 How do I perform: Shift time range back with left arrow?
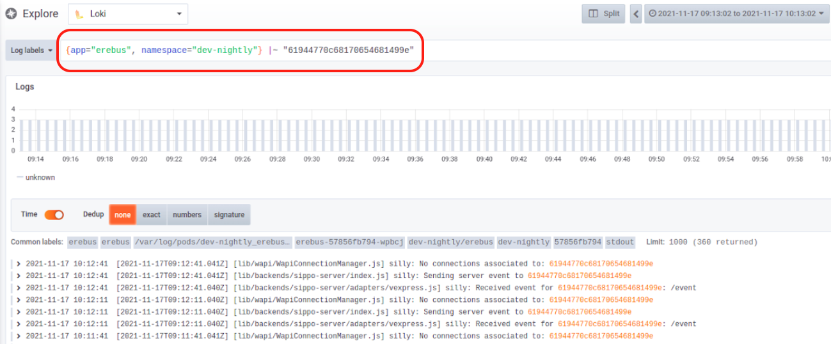(636, 13)
